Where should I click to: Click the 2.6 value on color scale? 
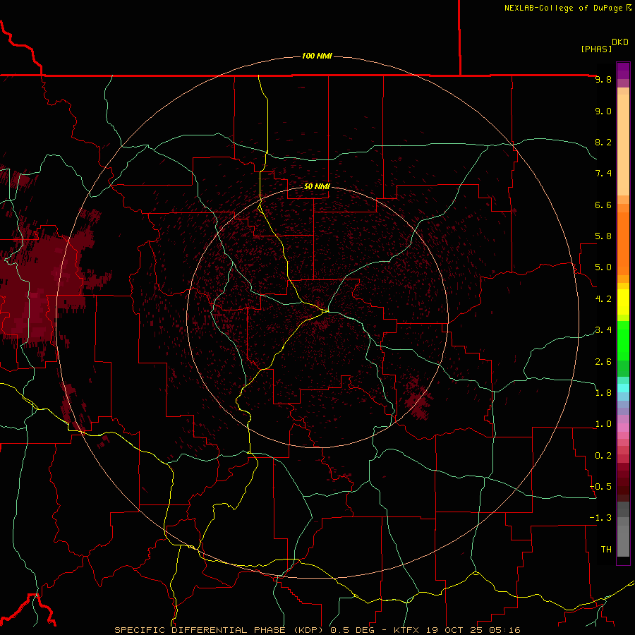coord(603,362)
